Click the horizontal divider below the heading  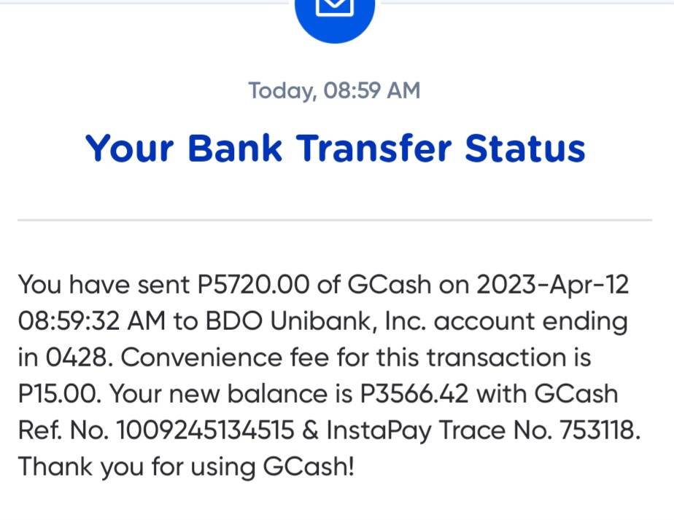coord(335,219)
